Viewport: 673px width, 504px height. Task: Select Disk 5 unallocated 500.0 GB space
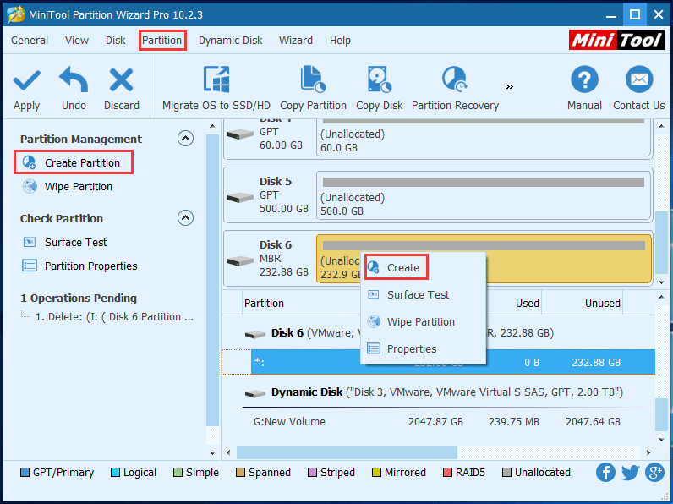484,194
